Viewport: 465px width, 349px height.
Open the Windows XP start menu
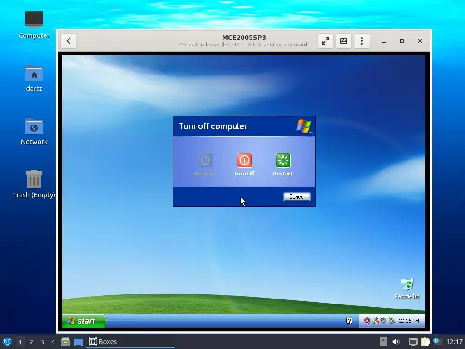tap(84, 321)
